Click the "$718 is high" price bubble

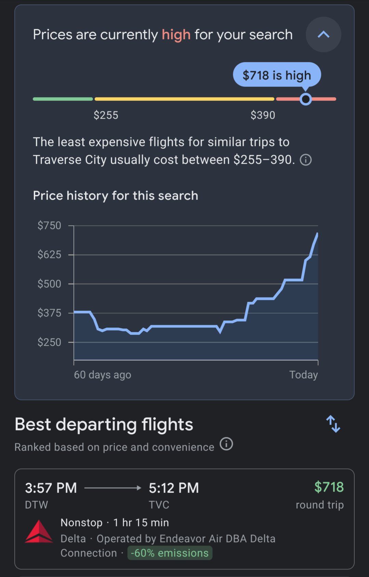(x=277, y=75)
